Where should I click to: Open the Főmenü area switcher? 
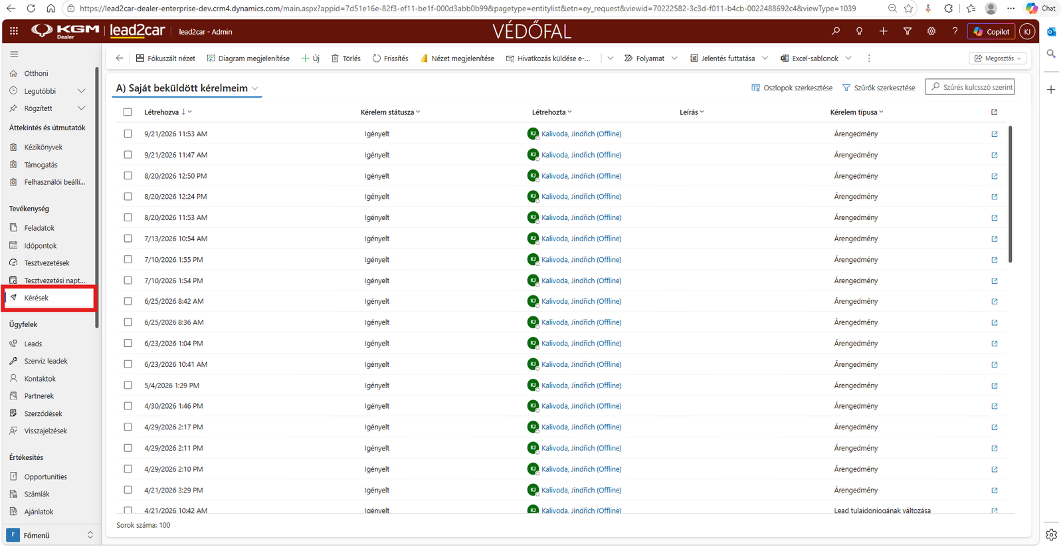[x=50, y=535]
